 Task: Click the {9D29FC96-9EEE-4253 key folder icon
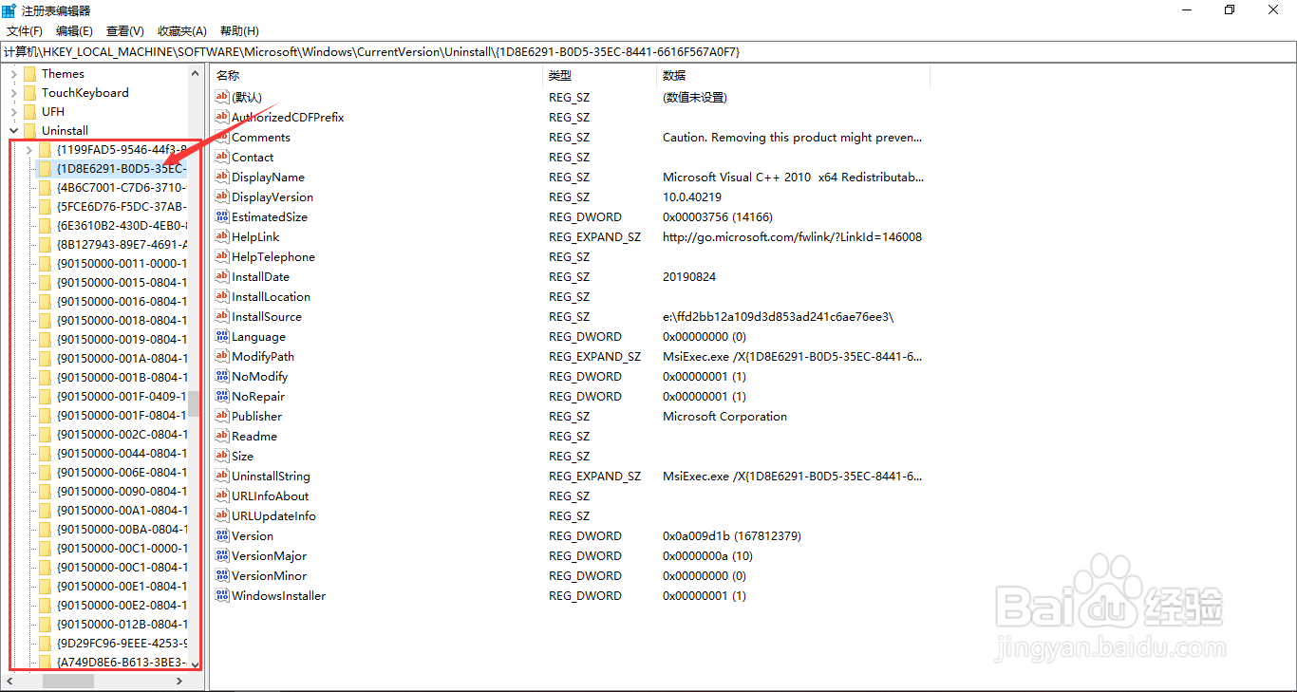45,643
